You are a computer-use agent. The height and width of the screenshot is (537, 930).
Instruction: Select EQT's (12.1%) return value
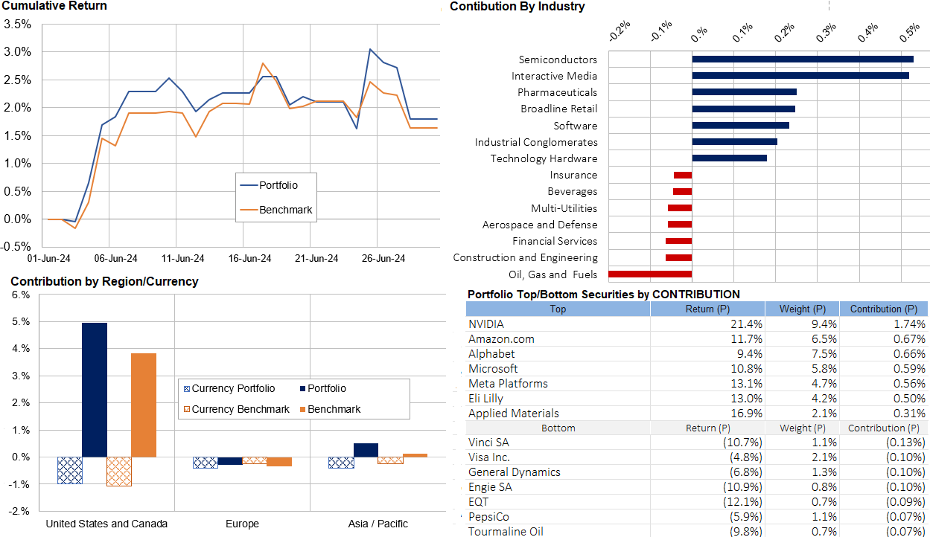tap(742, 502)
